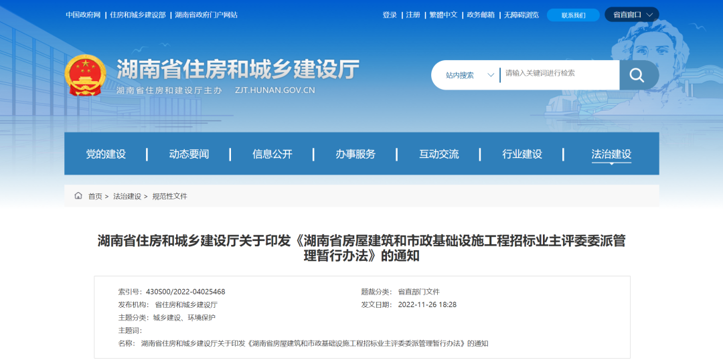Open the 住房和城乡建设部 link

point(137,15)
